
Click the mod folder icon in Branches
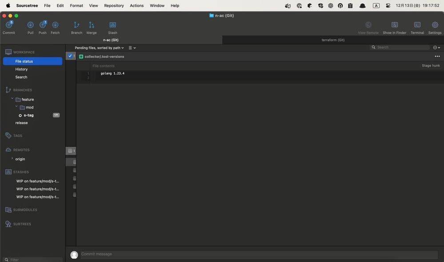coord(22,108)
